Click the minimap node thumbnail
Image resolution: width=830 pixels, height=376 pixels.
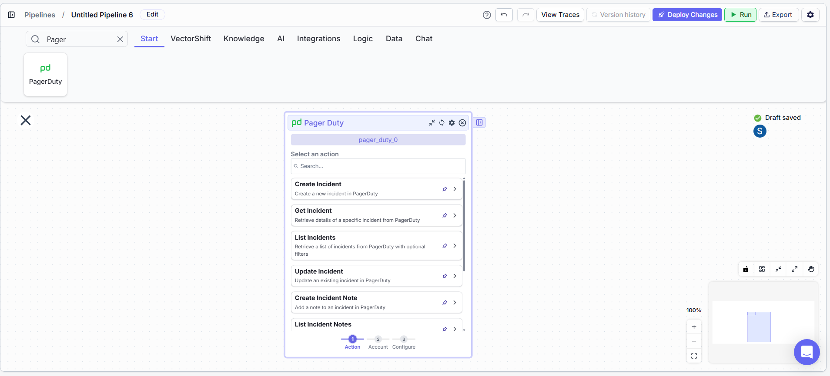[759, 327]
